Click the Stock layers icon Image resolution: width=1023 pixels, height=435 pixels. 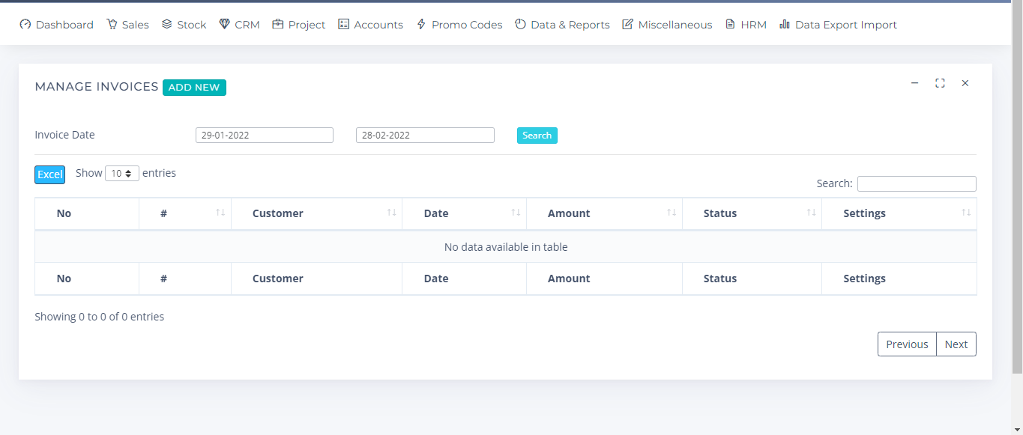166,24
